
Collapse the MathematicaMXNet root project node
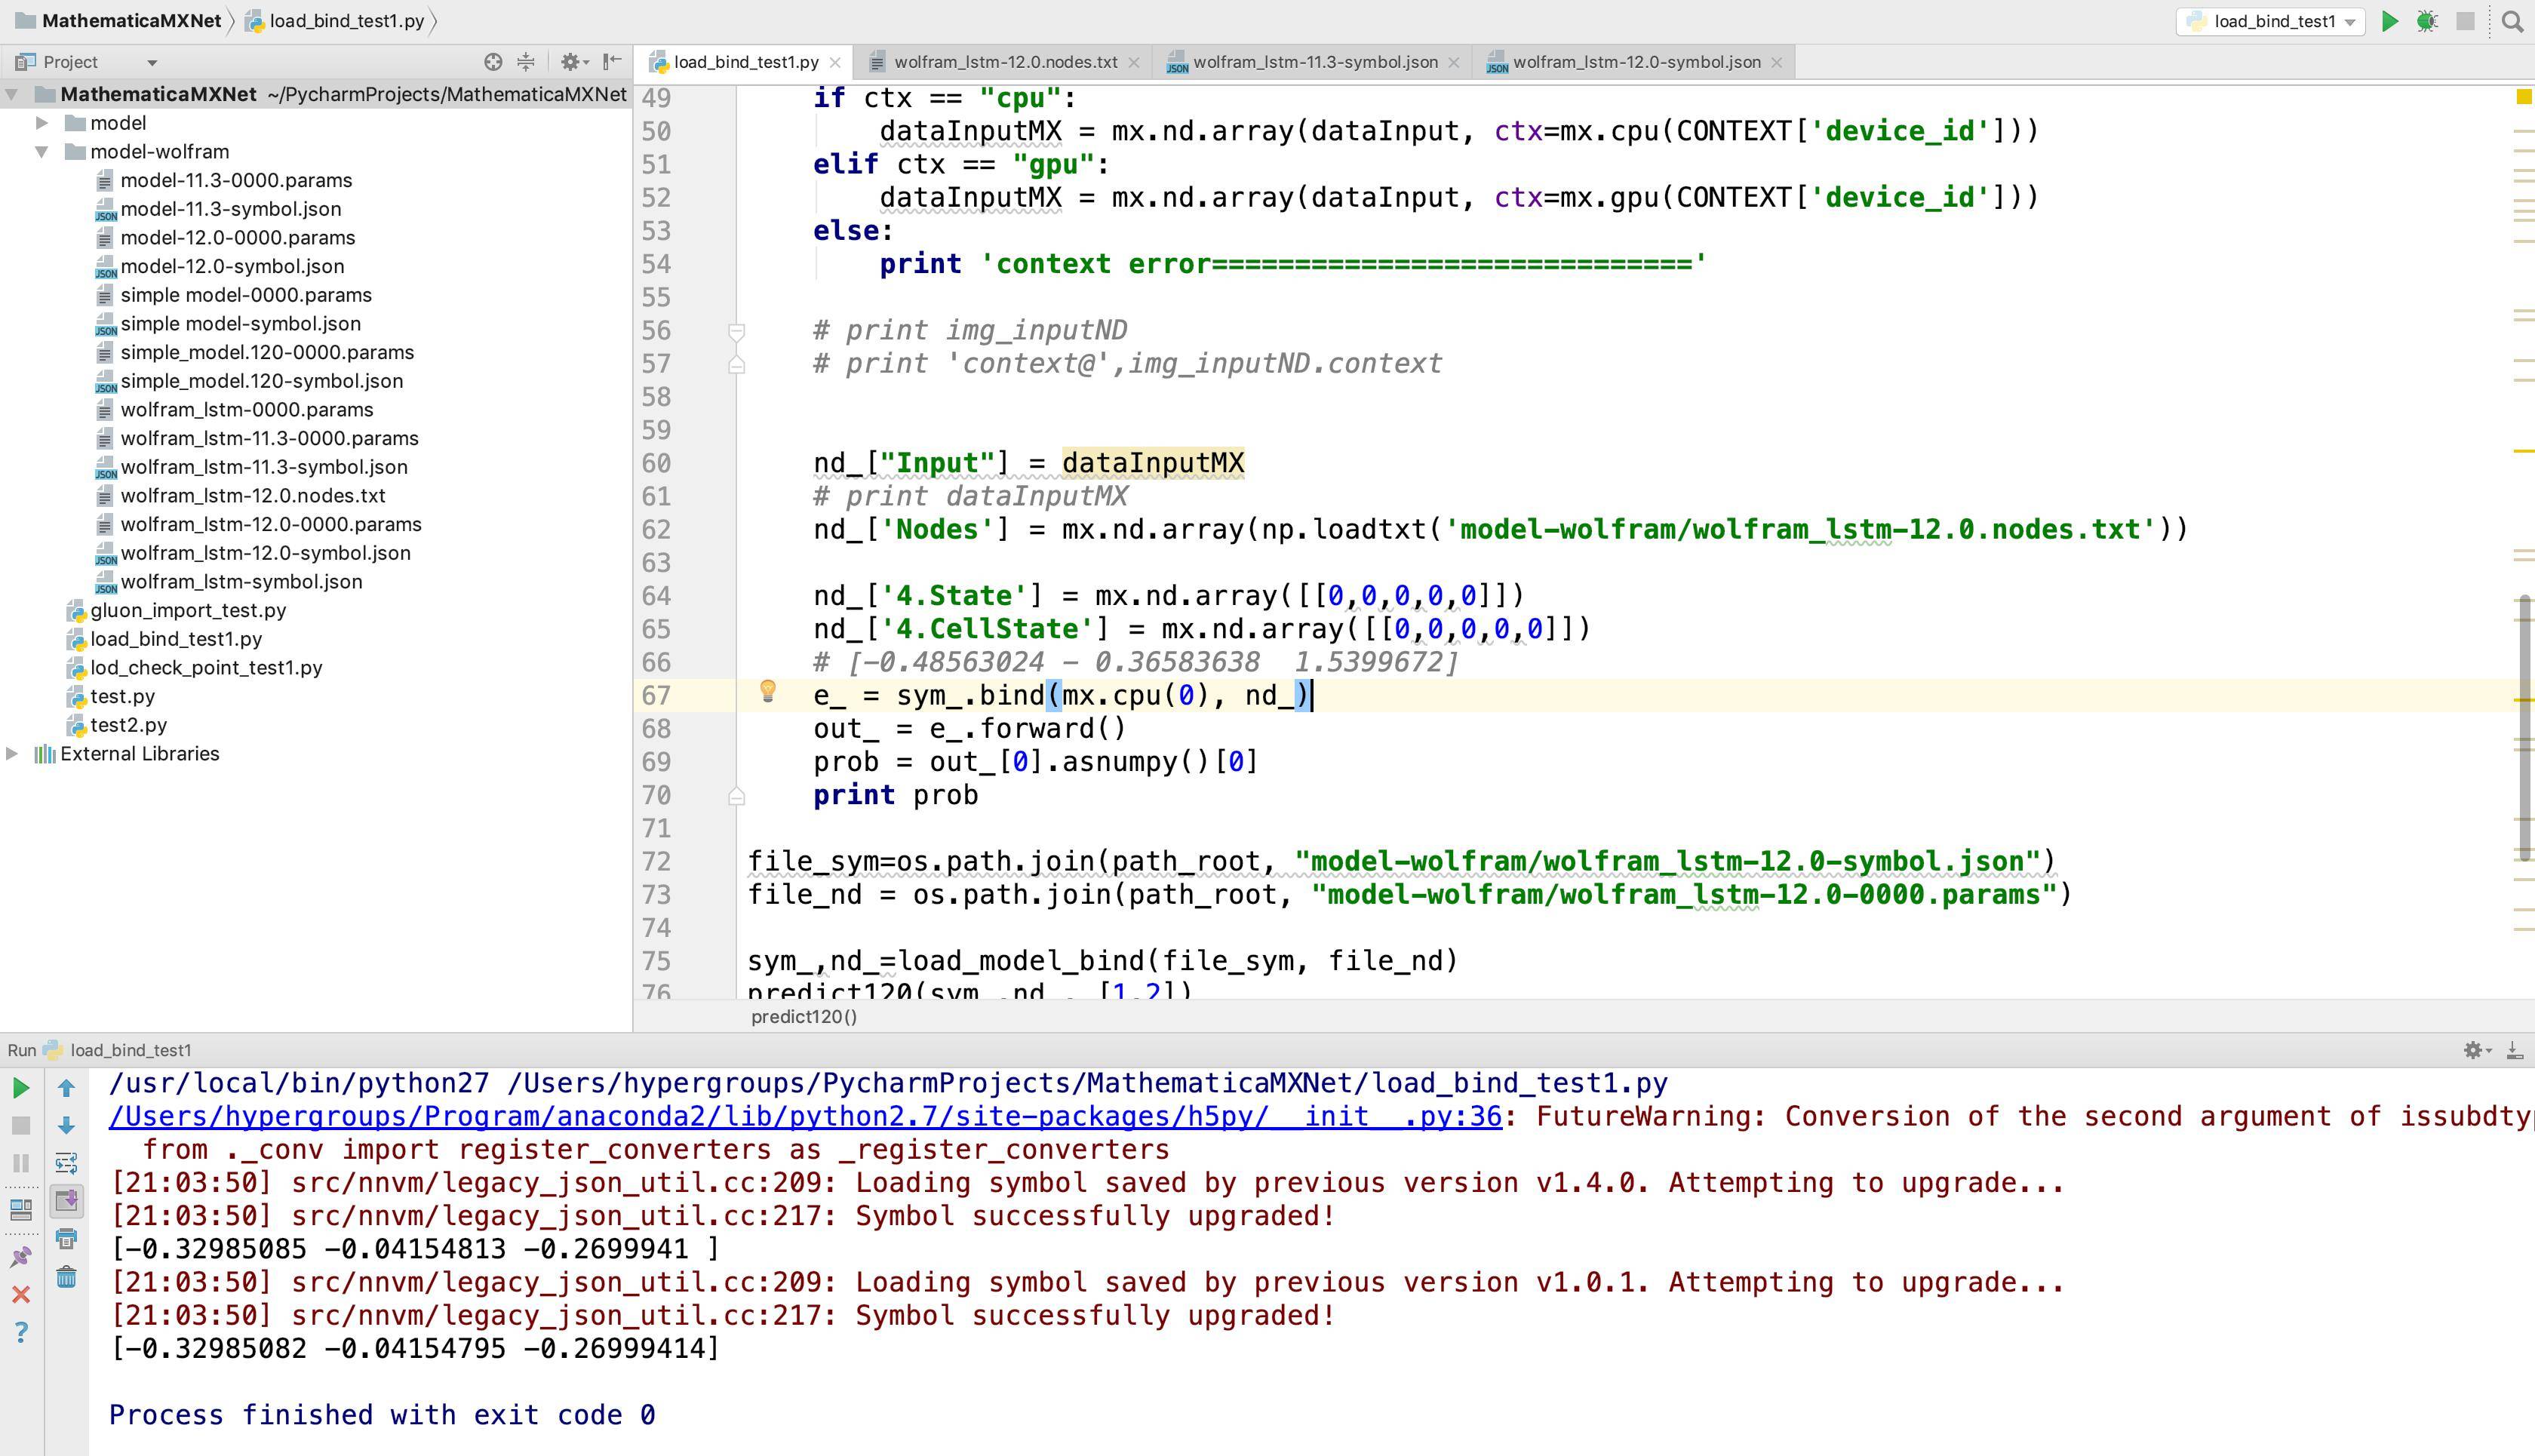pos(12,94)
